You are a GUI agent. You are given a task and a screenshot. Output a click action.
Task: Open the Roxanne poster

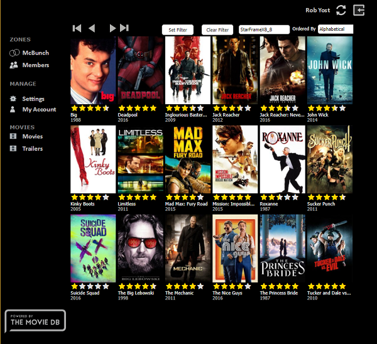(283, 159)
